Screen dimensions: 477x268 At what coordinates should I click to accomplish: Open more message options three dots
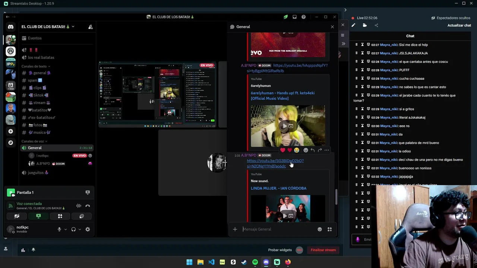coord(327,150)
